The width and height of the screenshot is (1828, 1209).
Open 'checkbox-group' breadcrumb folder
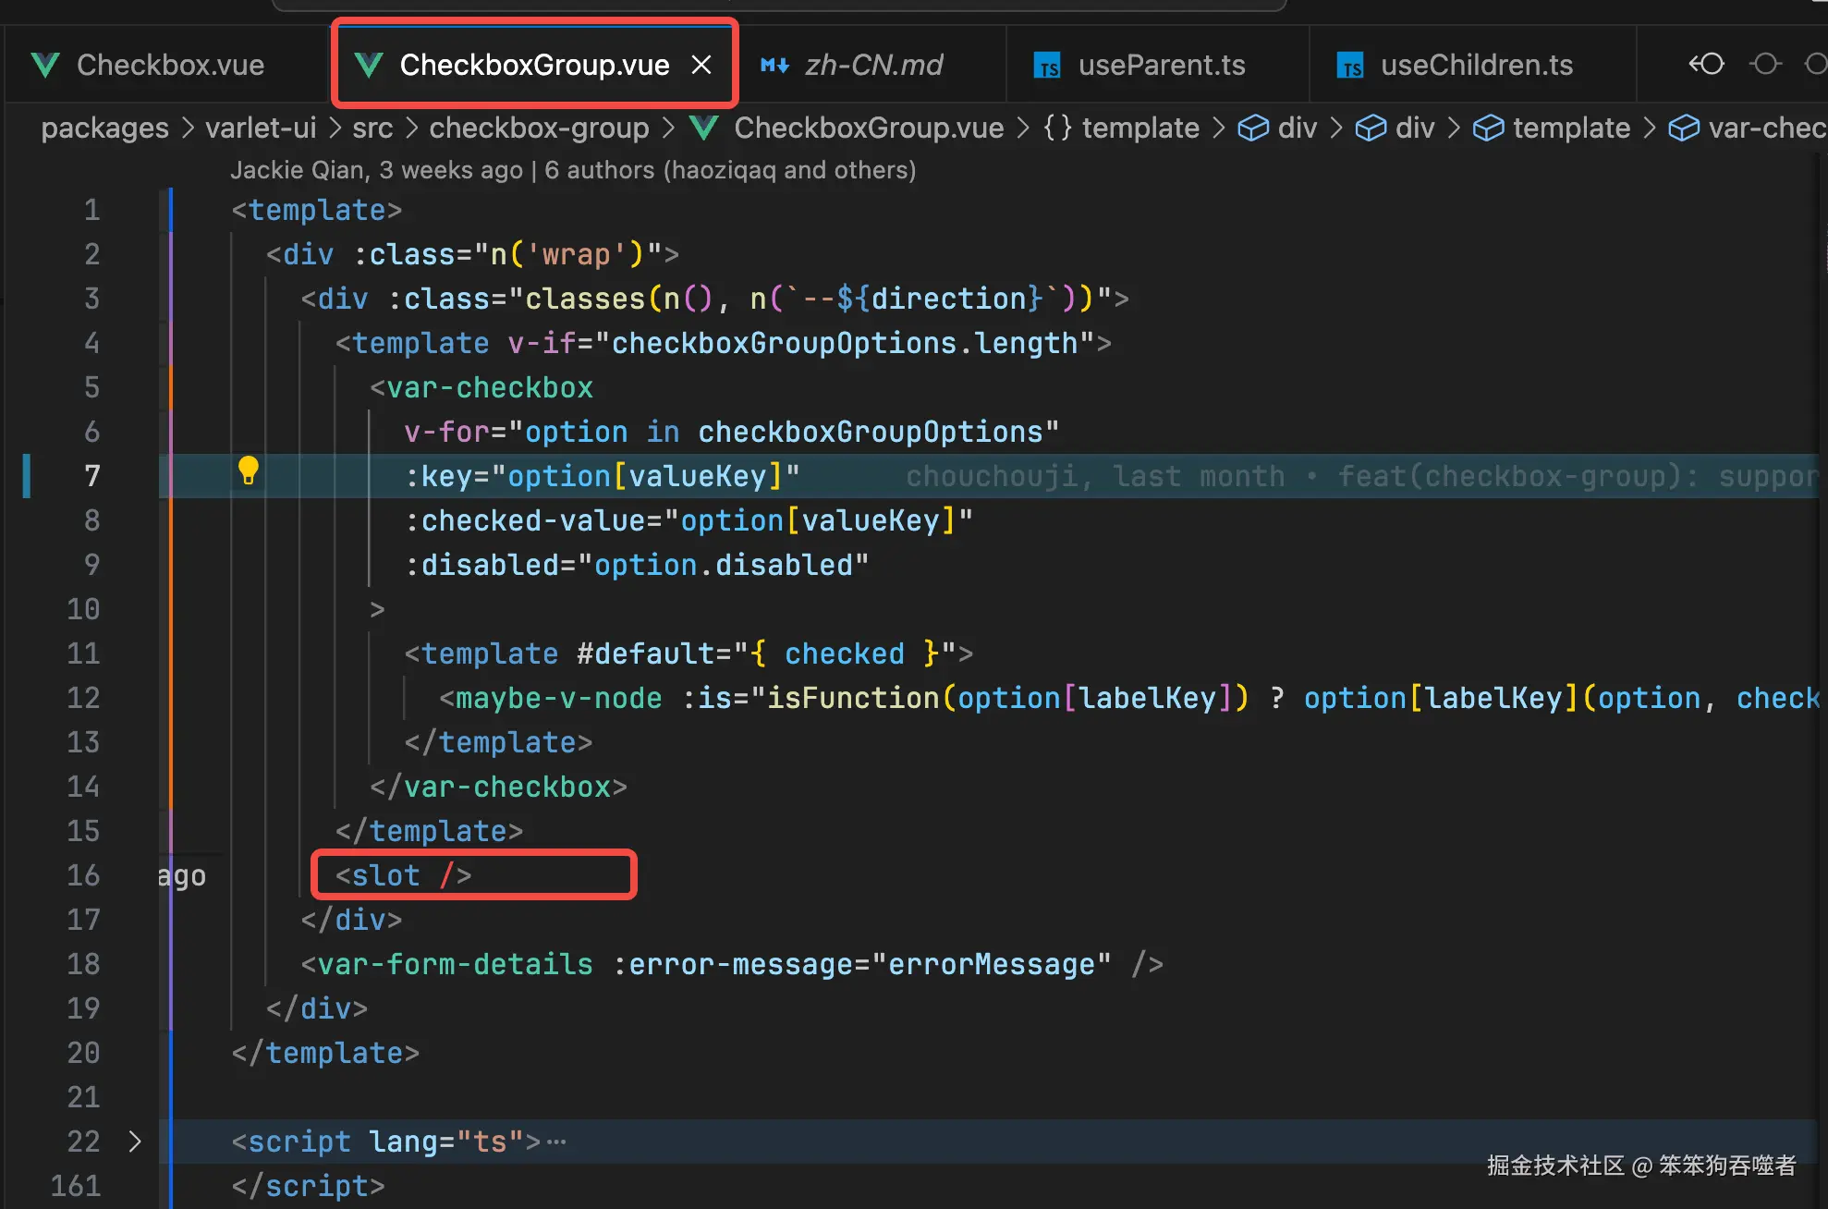click(539, 128)
